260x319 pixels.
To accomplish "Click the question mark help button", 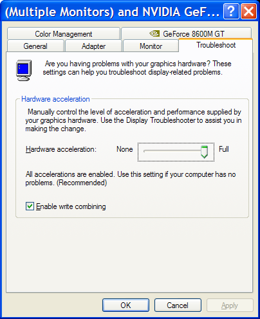I will pos(231,11).
